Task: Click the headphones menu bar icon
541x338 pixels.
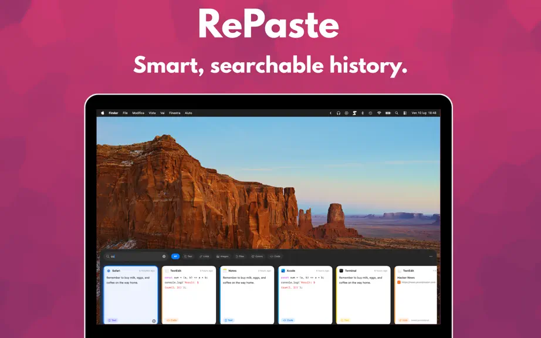Action: (x=339, y=113)
